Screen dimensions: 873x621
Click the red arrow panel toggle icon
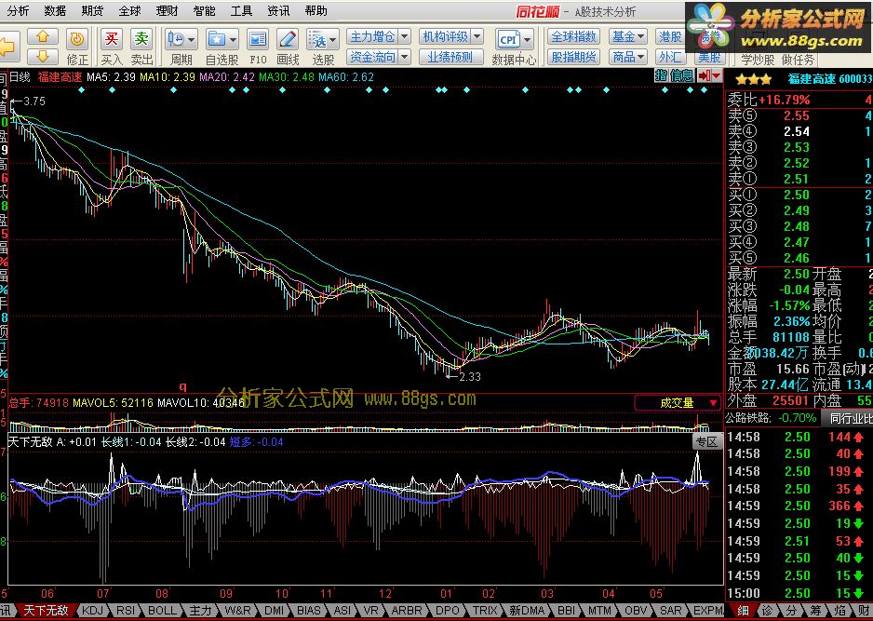(x=709, y=75)
